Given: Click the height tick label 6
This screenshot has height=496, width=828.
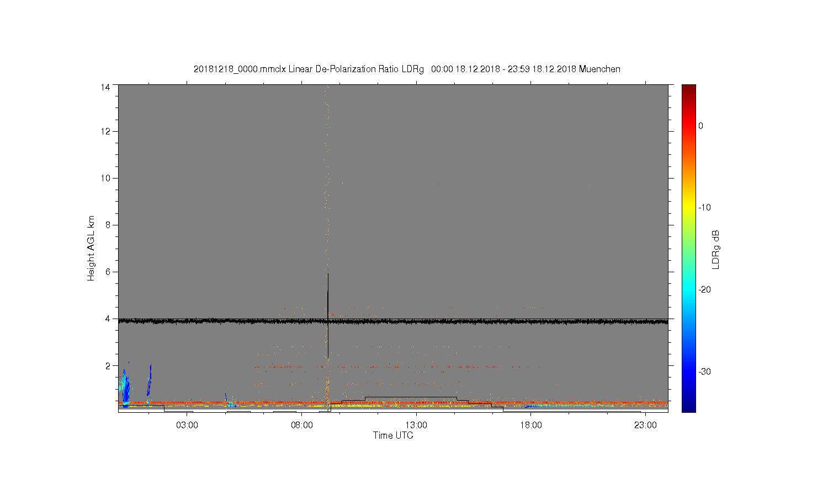Looking at the screenshot, I should [x=107, y=272].
